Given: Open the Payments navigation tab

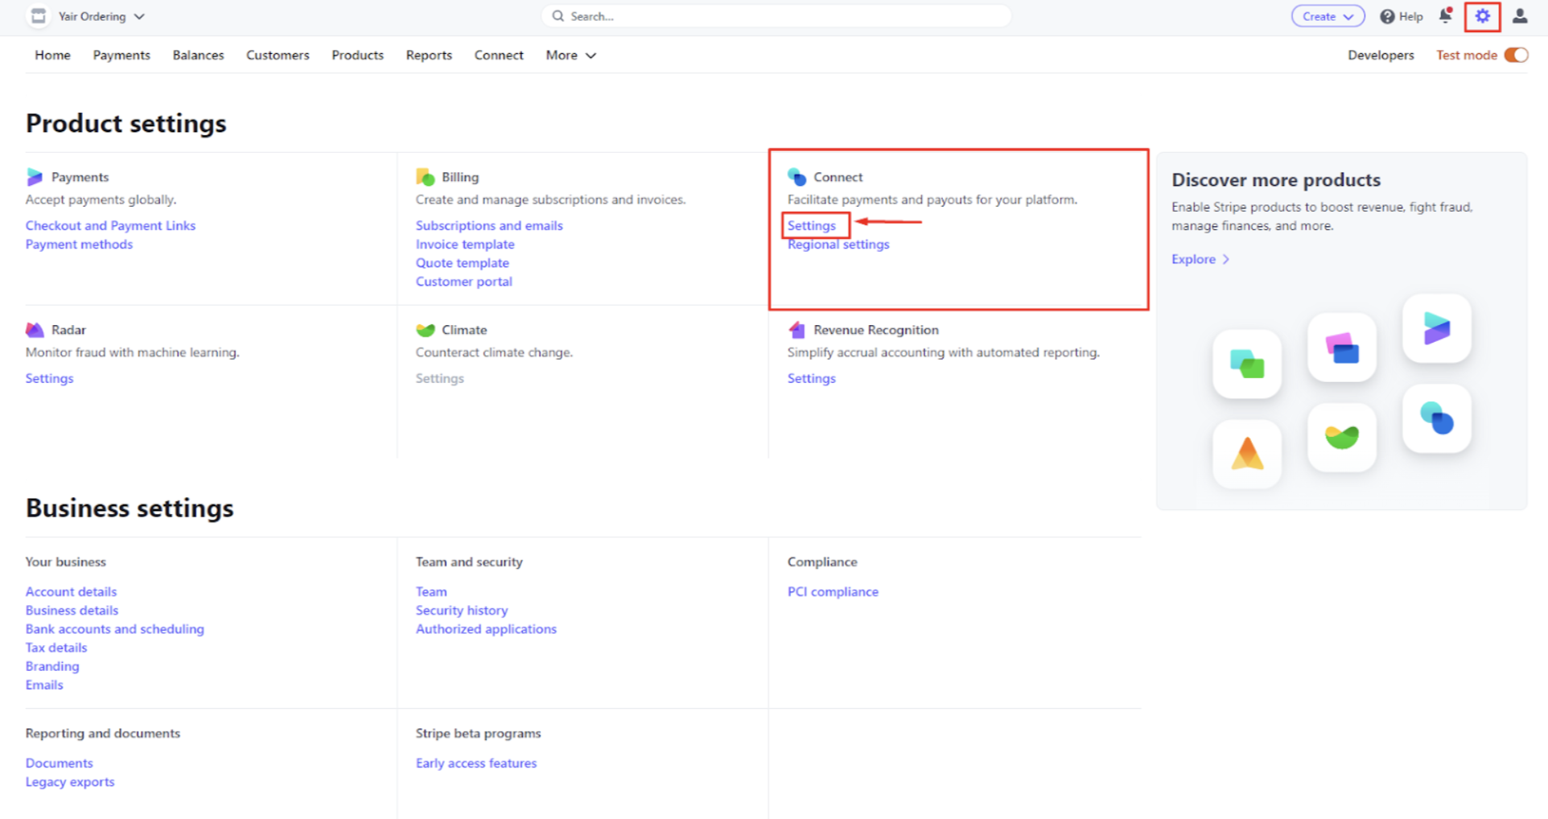Looking at the screenshot, I should coord(121,56).
